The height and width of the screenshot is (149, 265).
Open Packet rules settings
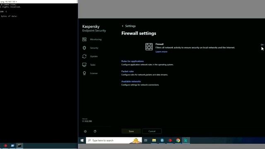click(128, 71)
